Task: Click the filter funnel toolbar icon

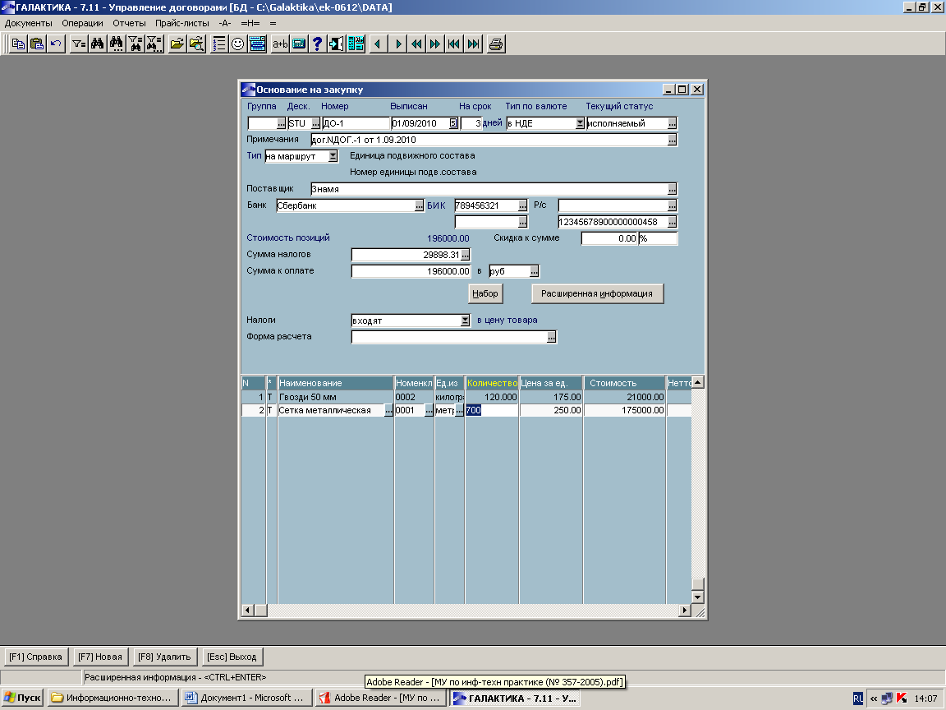Action: pyautogui.click(x=78, y=44)
